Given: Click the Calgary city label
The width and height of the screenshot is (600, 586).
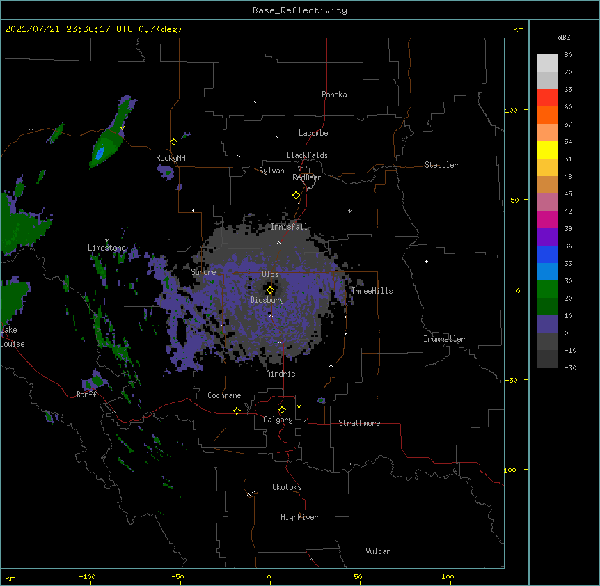Looking at the screenshot, I should point(278,420).
